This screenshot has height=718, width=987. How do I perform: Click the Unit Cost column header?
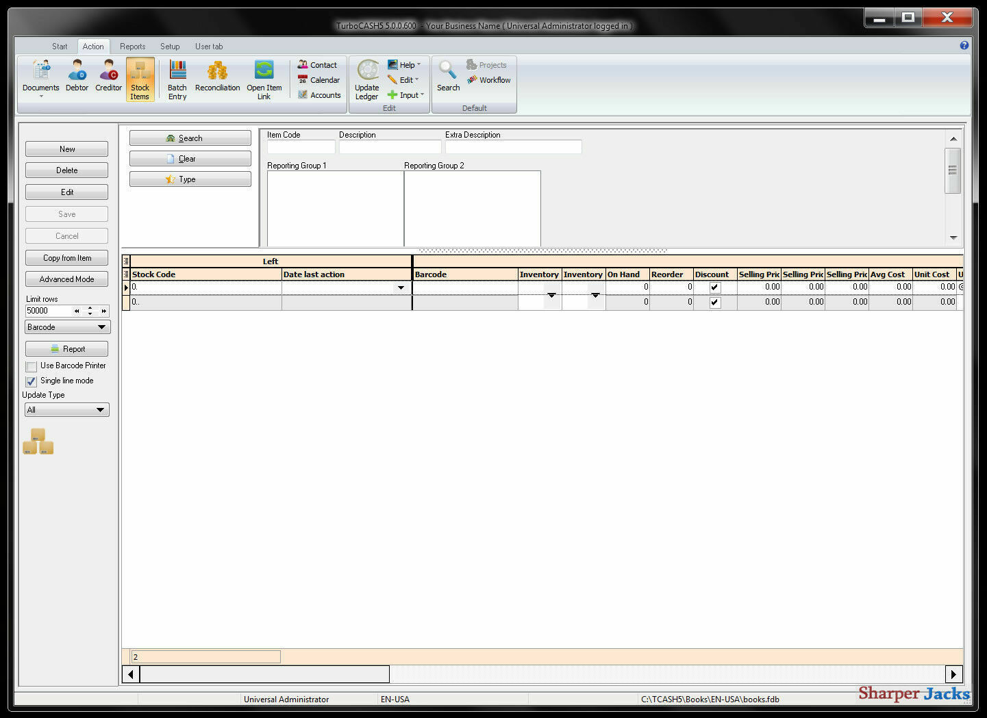click(934, 274)
